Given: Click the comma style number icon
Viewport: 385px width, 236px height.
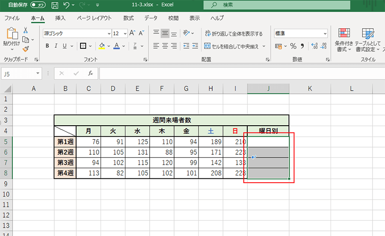Looking at the screenshot, I should [302, 46].
